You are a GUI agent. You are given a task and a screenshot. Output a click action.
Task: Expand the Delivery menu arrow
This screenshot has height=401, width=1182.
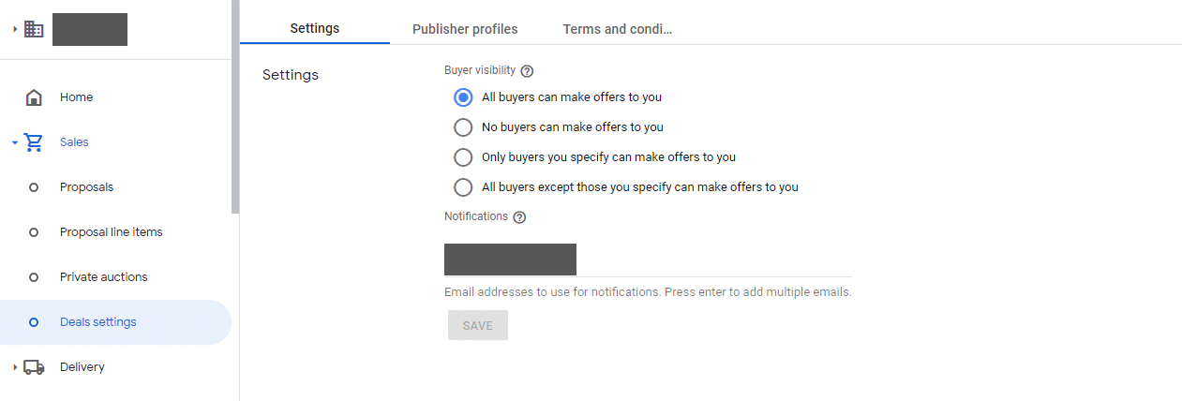15,367
